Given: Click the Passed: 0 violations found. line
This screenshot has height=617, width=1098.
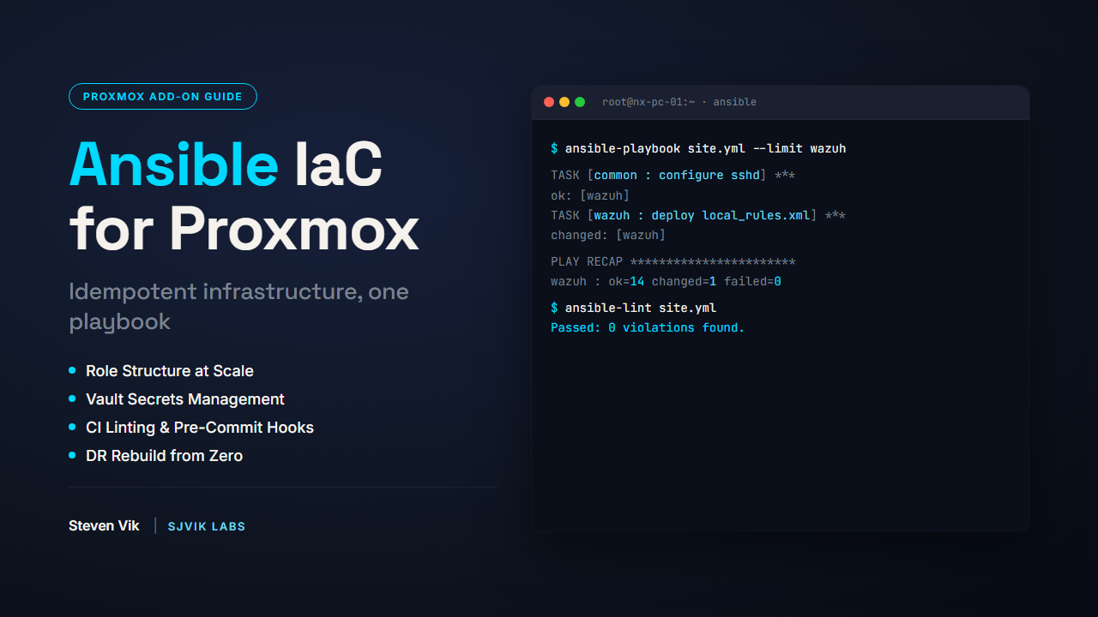Looking at the screenshot, I should (x=648, y=327).
